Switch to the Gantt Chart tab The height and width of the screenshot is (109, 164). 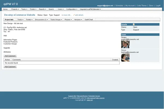click(89, 20)
